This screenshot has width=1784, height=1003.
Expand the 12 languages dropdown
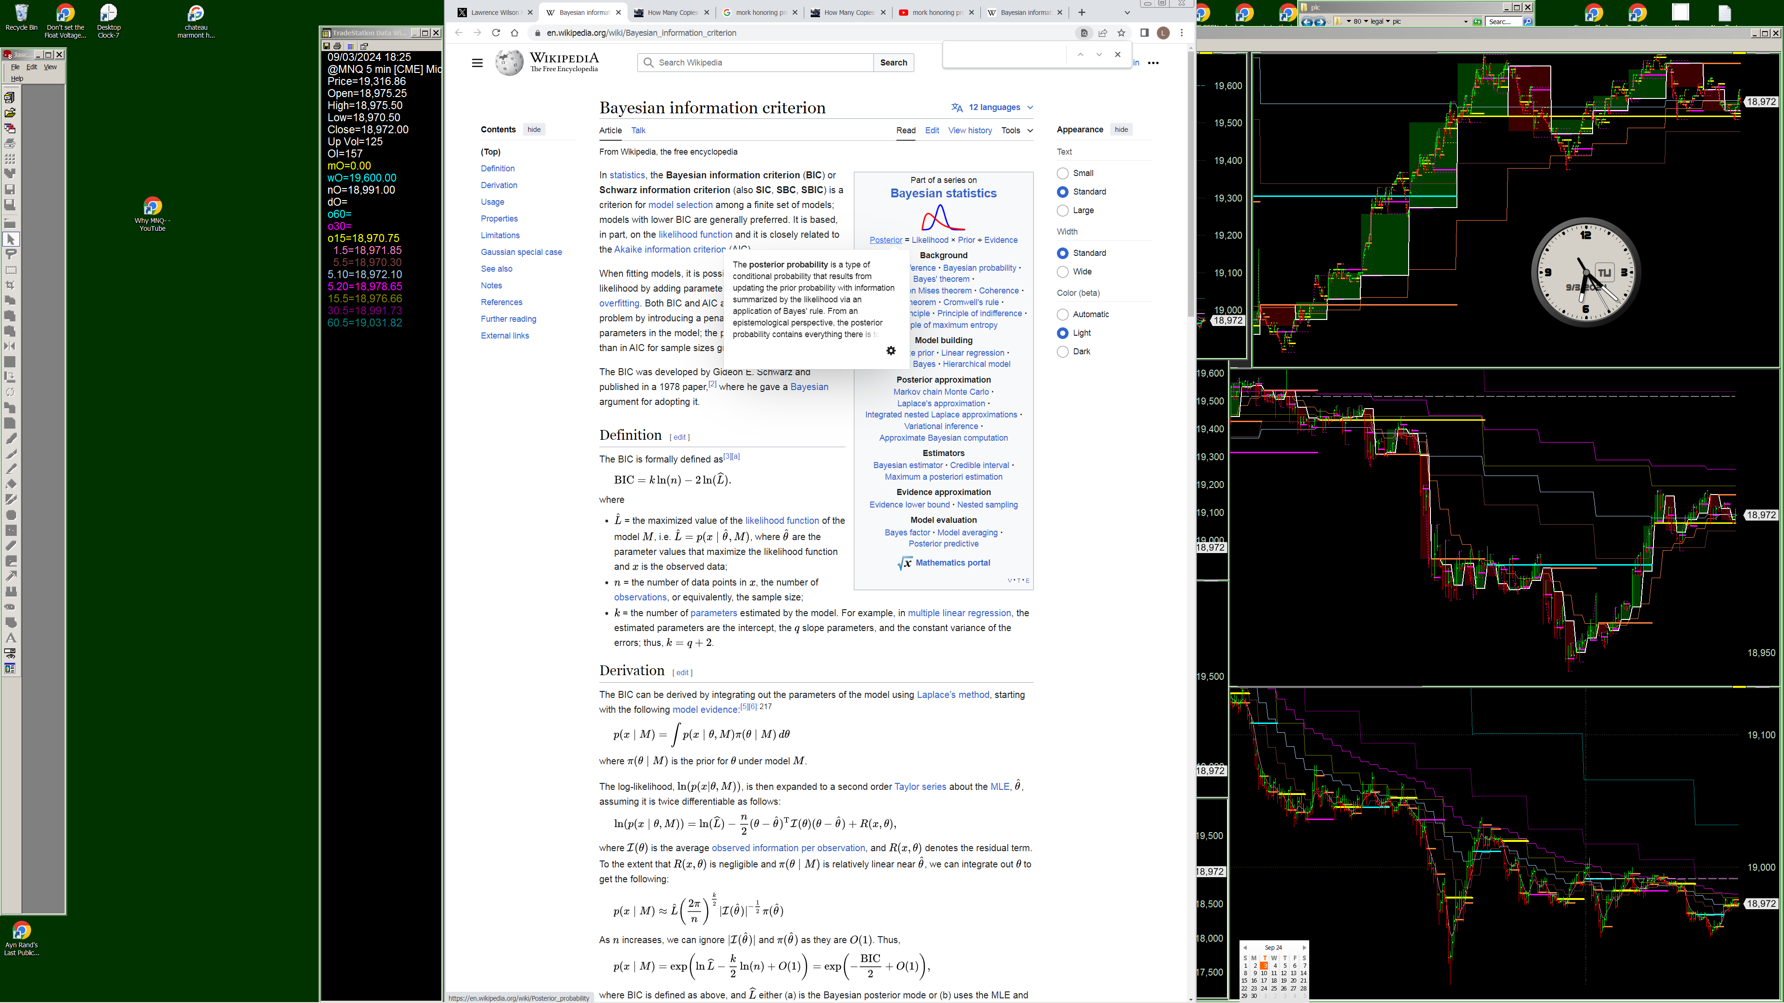(993, 107)
